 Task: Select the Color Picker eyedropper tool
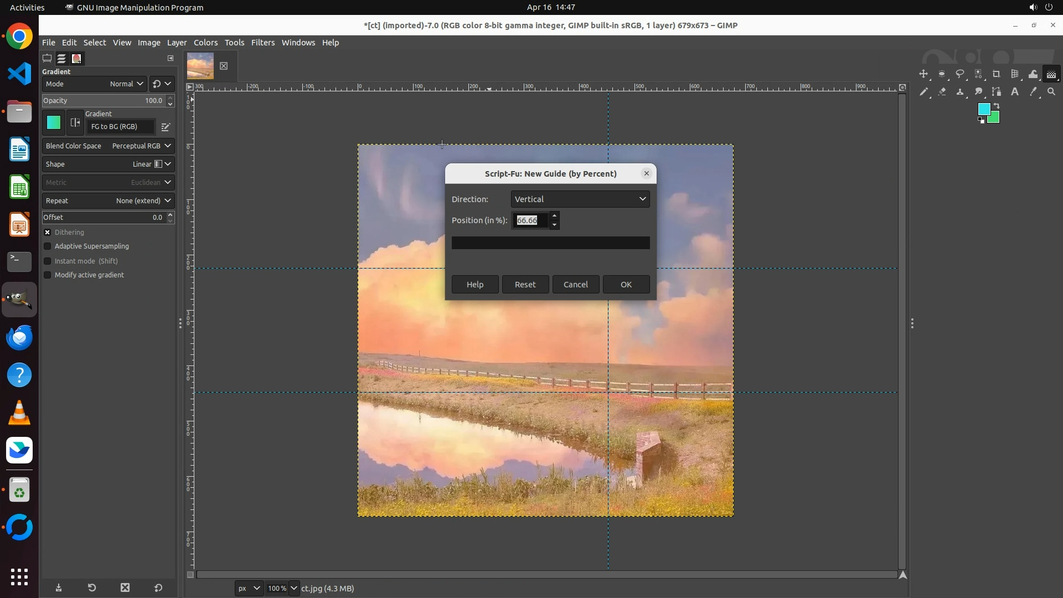coord(1033,92)
